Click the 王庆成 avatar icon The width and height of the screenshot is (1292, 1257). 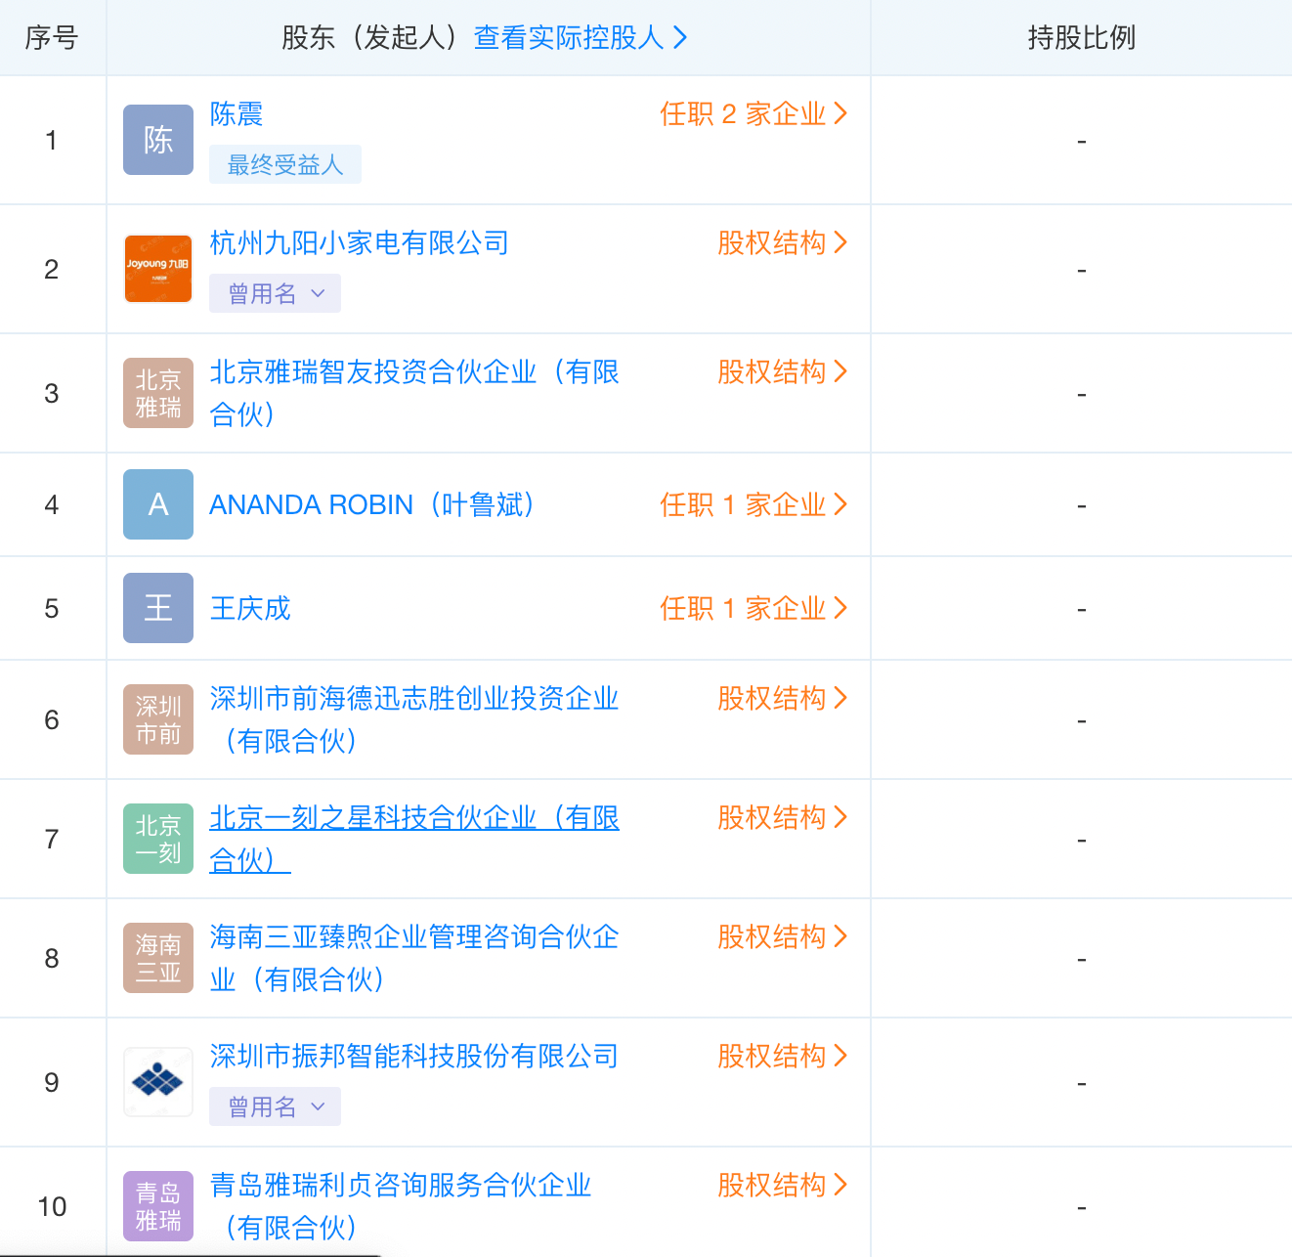[x=158, y=608]
